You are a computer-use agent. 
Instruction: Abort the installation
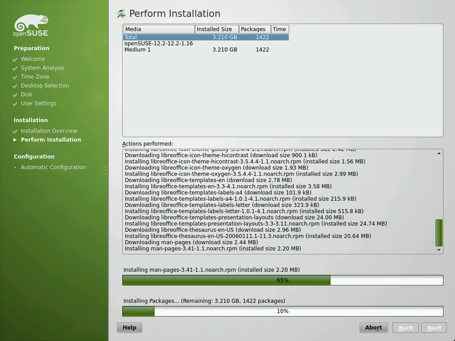[374, 328]
